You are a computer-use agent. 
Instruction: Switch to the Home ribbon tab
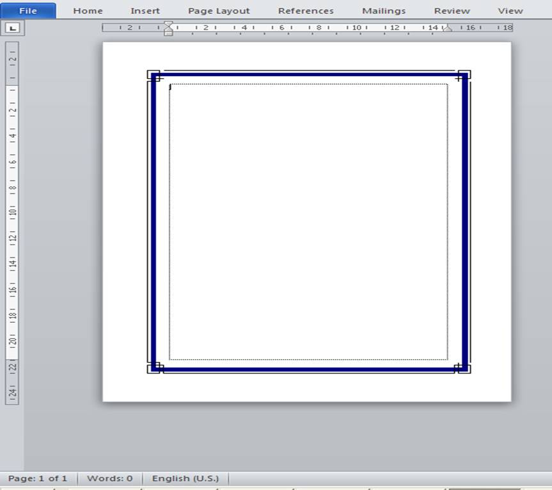point(88,10)
